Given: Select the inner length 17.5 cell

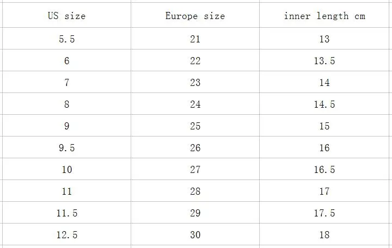Looking at the screenshot, I should (x=324, y=213).
